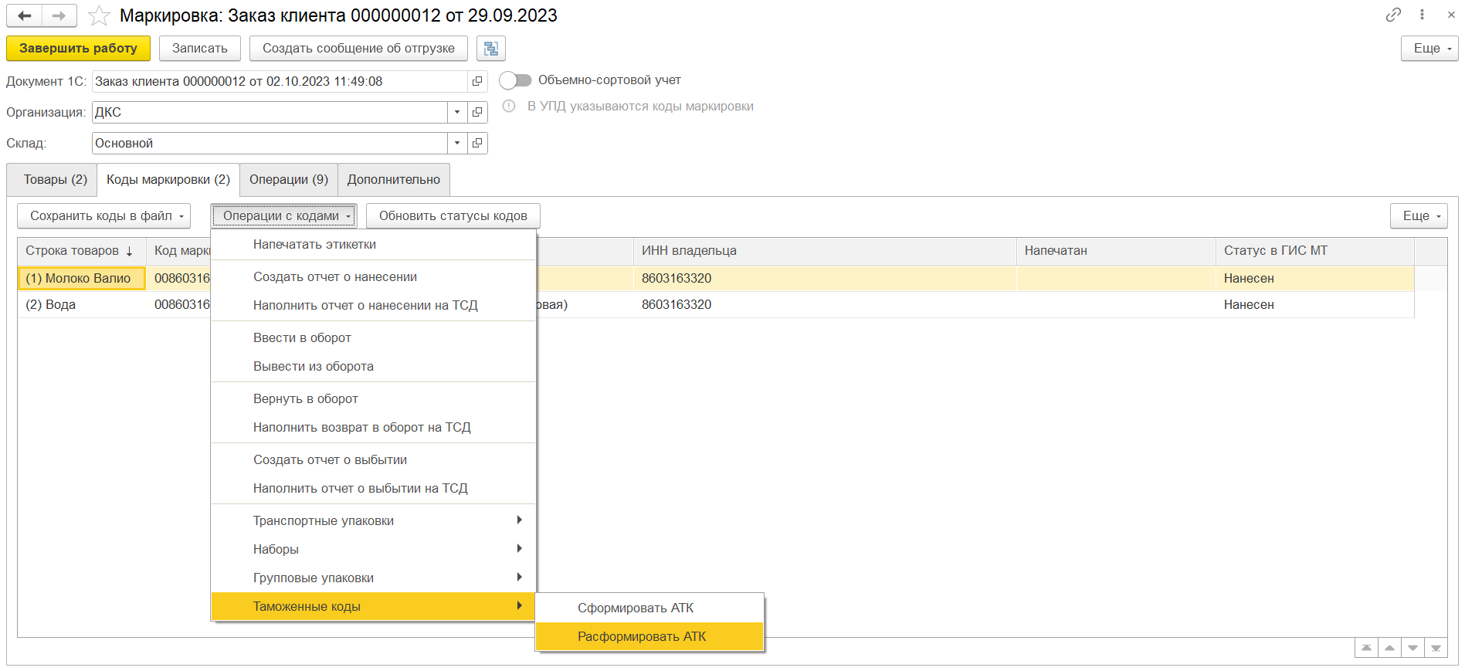Expand the Организация dropdown list
1465x671 pixels.
tap(457, 112)
